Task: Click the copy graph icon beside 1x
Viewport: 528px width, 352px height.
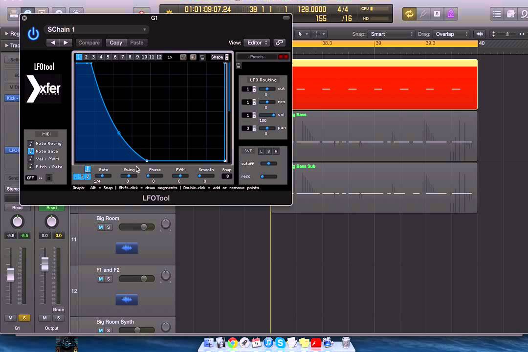Action: click(x=183, y=57)
